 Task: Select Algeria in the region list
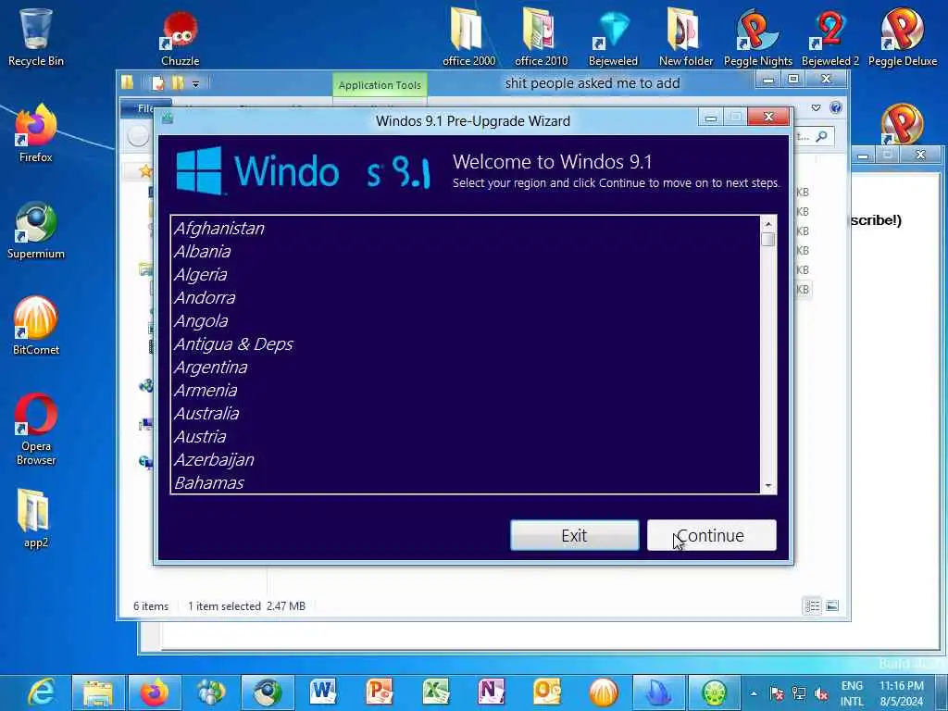(x=465, y=274)
